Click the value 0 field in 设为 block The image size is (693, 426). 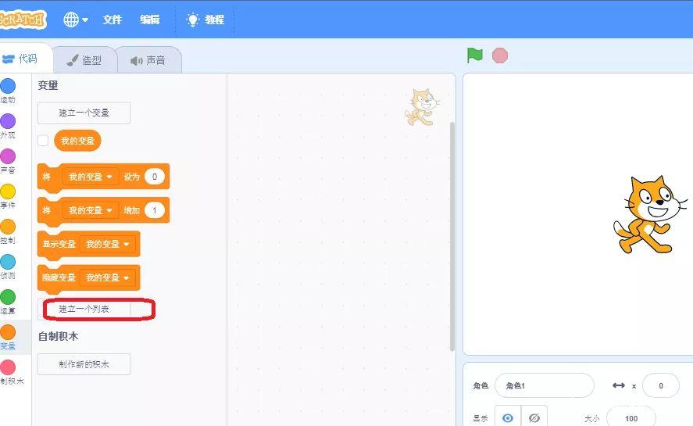point(154,177)
